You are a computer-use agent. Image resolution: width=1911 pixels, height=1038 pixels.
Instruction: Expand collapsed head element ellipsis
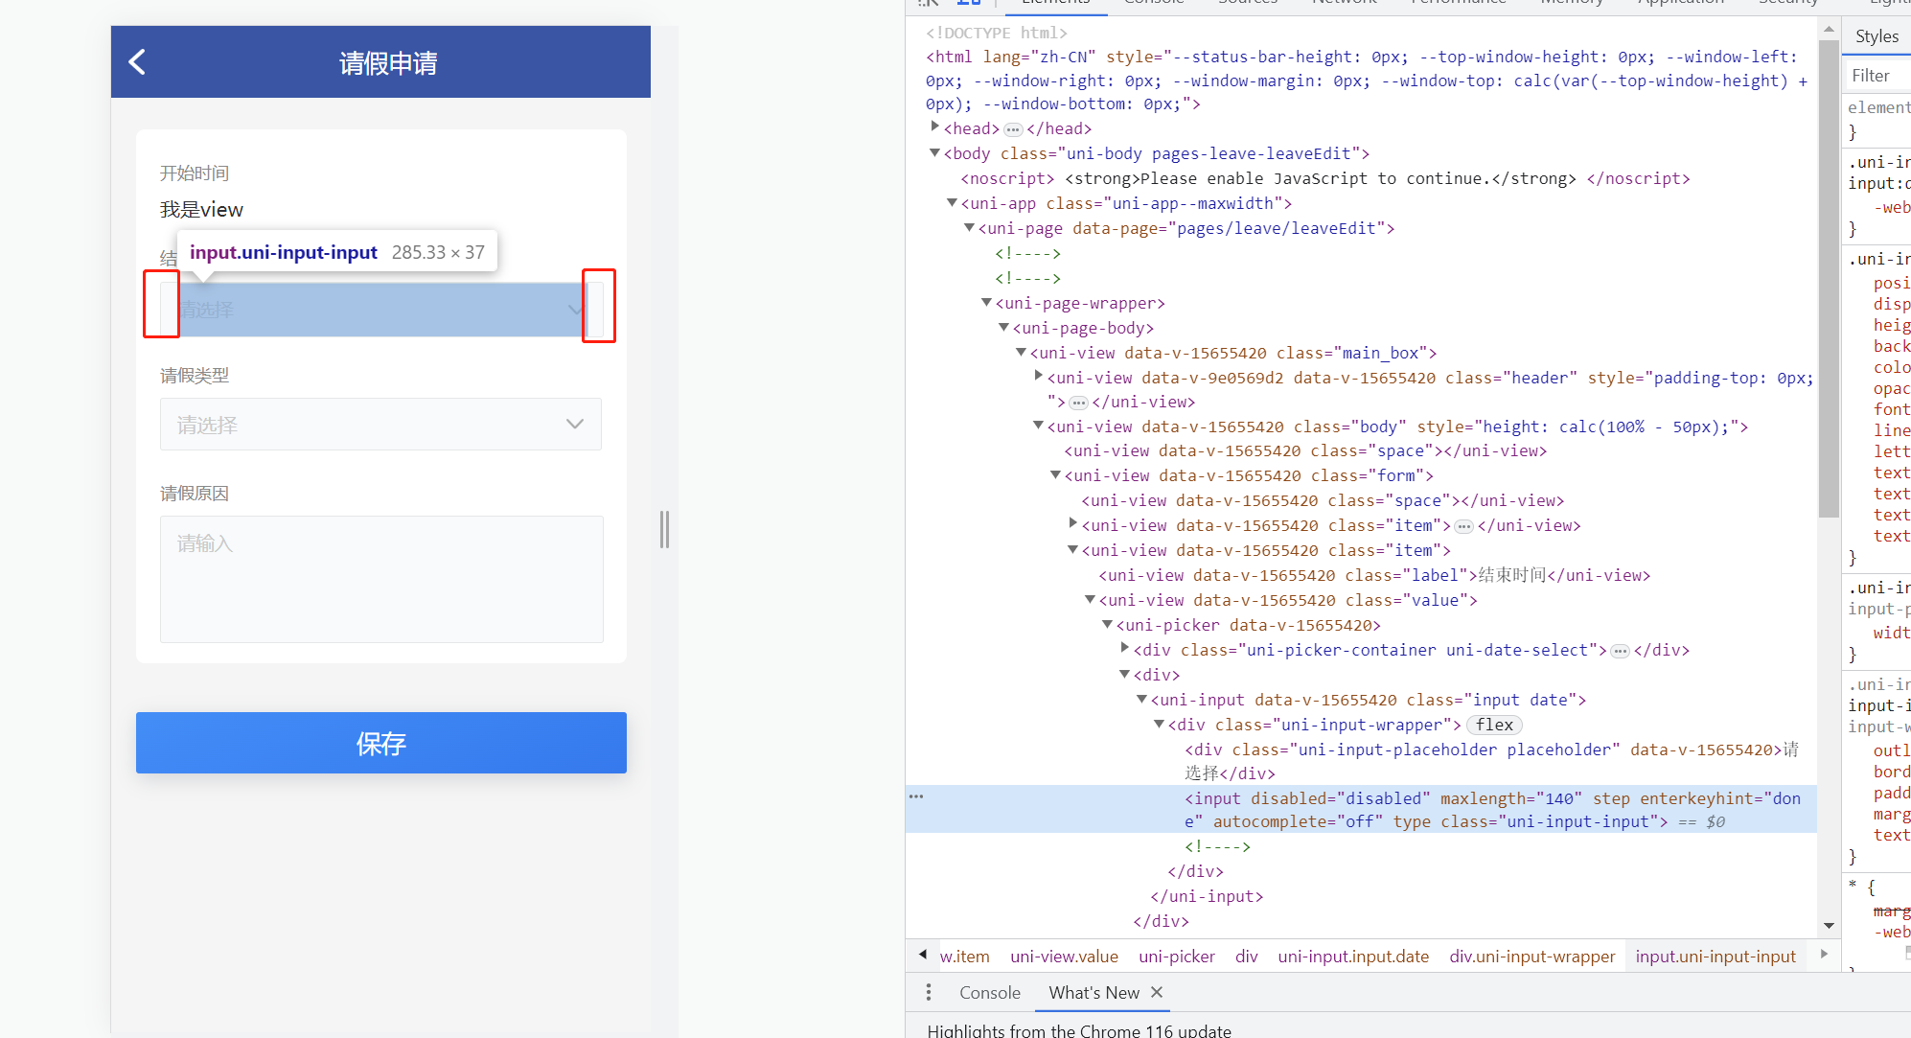point(1013,129)
